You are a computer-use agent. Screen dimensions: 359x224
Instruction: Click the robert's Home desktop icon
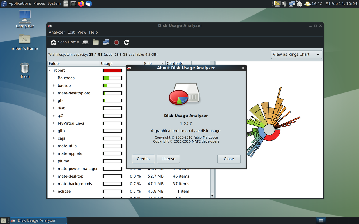(x=25, y=42)
